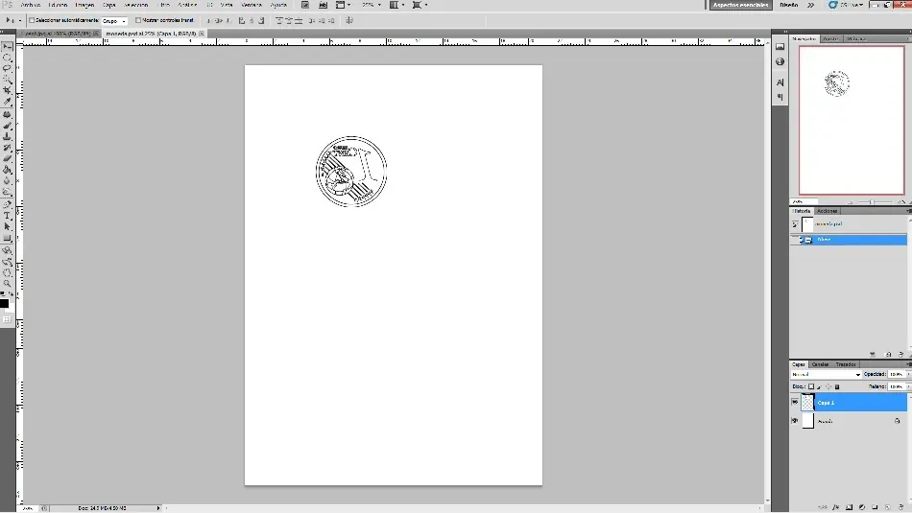Screen dimensions: 912x513
Task: Click the foreground black color swatch
Action: click(x=4, y=303)
